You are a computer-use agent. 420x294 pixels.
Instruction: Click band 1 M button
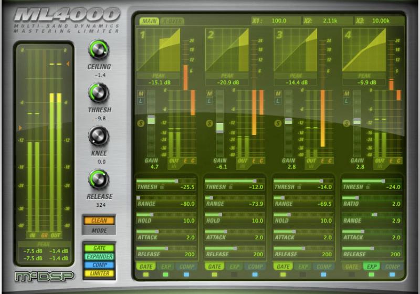(x=141, y=94)
